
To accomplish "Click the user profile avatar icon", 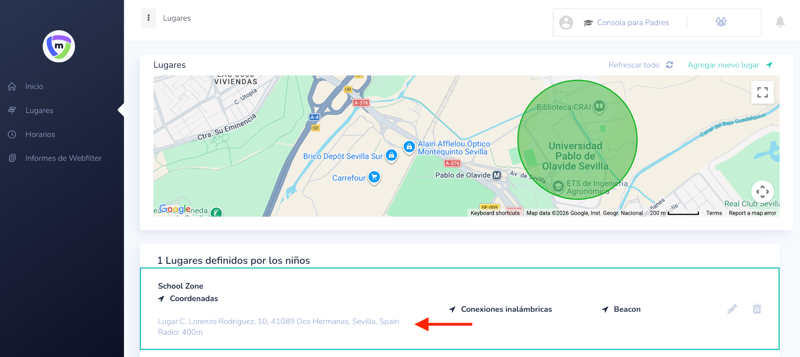I will click(566, 23).
